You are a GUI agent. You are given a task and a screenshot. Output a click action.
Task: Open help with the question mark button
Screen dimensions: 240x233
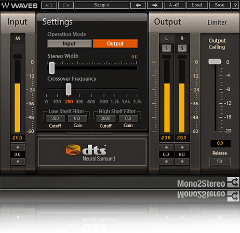(x=235, y=5)
